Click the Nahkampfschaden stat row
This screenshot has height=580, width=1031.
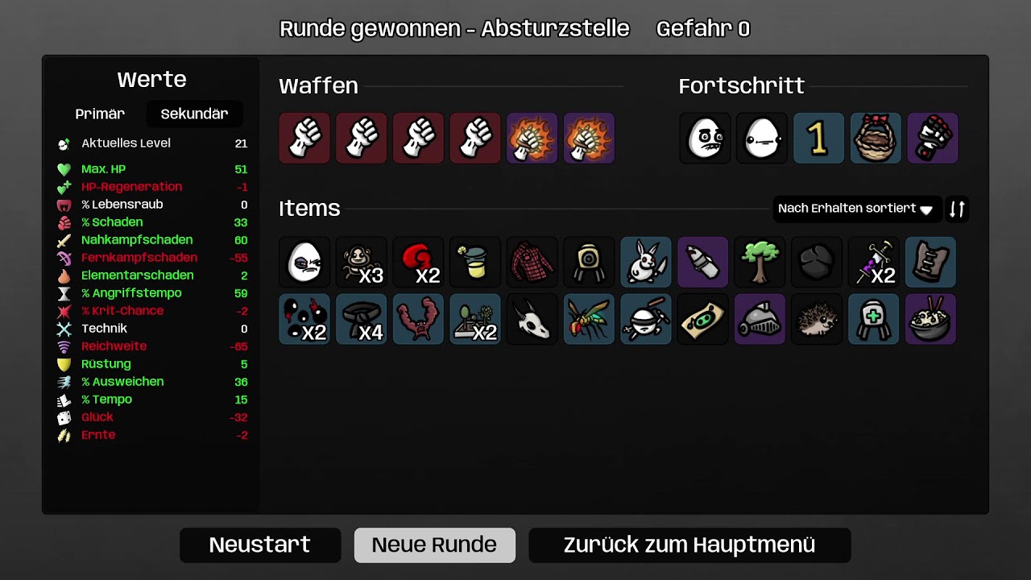[151, 240]
